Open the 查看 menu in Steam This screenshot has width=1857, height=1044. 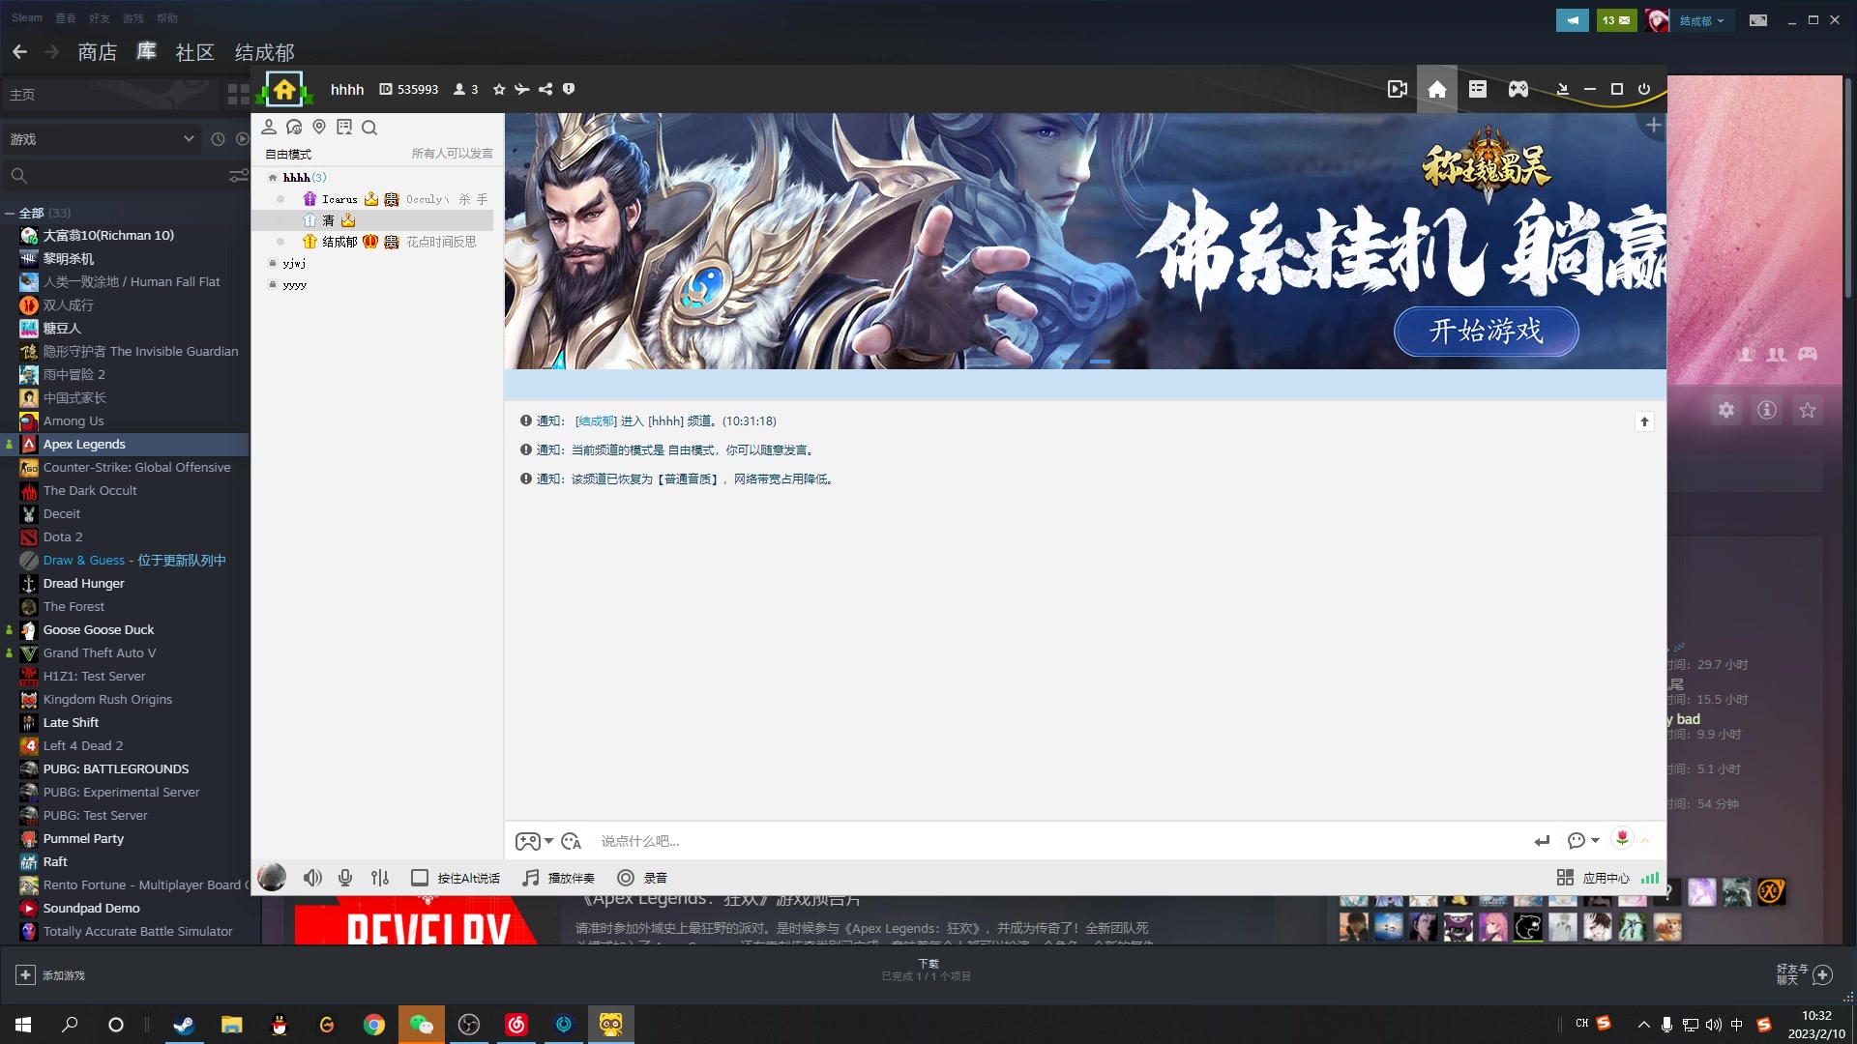[66, 18]
